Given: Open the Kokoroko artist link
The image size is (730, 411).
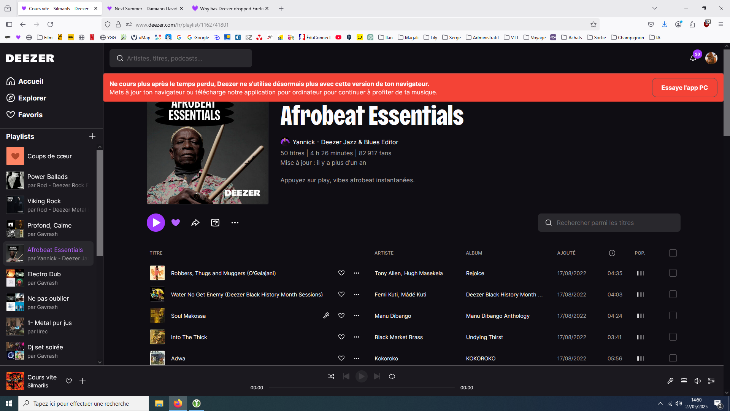Looking at the screenshot, I should pos(386,358).
